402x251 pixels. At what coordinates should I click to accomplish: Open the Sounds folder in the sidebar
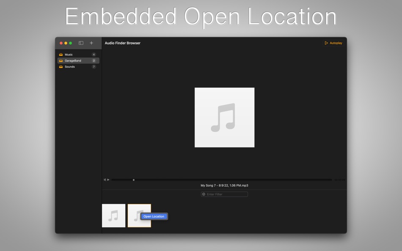click(70, 66)
